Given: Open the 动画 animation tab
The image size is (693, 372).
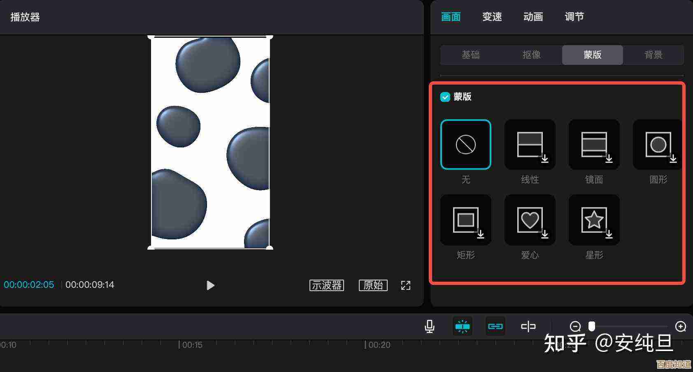Looking at the screenshot, I should [533, 17].
